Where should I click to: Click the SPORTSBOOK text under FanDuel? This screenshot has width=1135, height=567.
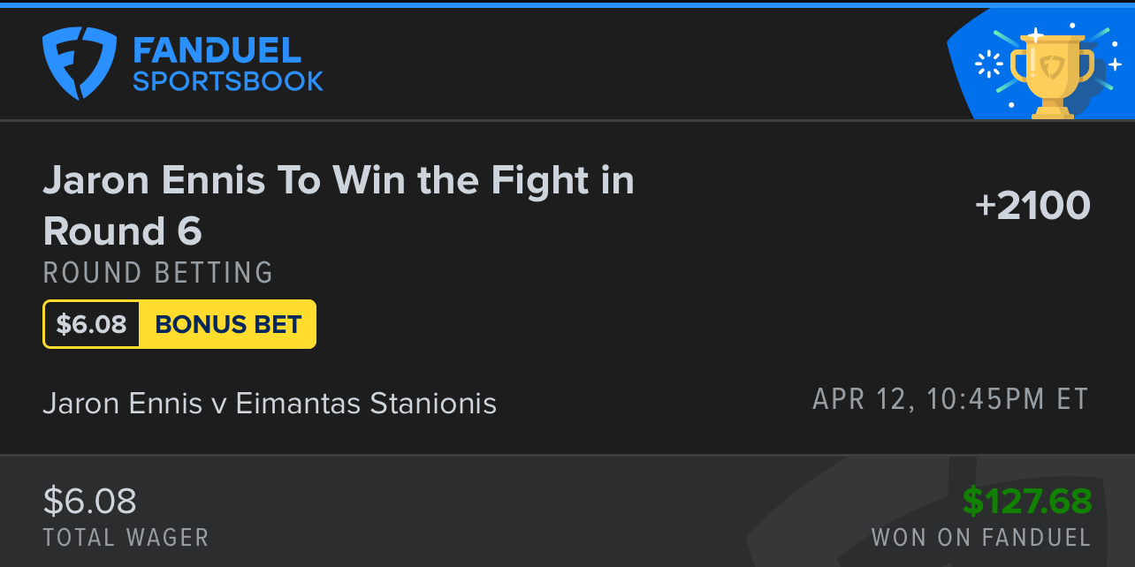click(x=228, y=82)
